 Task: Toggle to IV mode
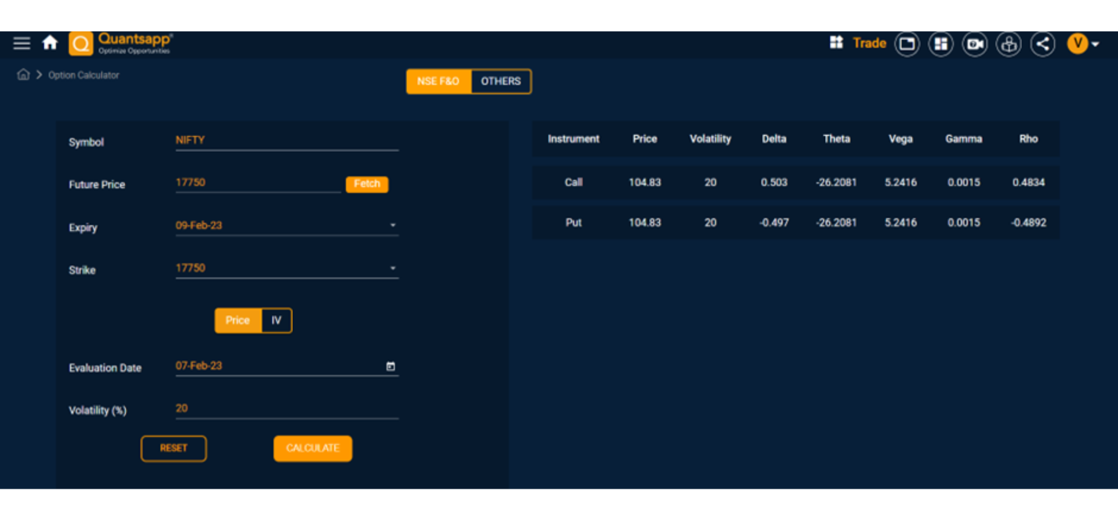click(x=276, y=320)
